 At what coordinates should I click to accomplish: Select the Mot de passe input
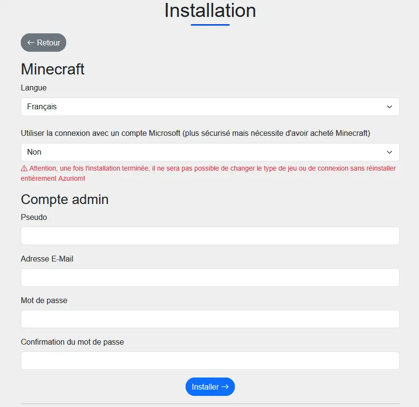click(210, 319)
